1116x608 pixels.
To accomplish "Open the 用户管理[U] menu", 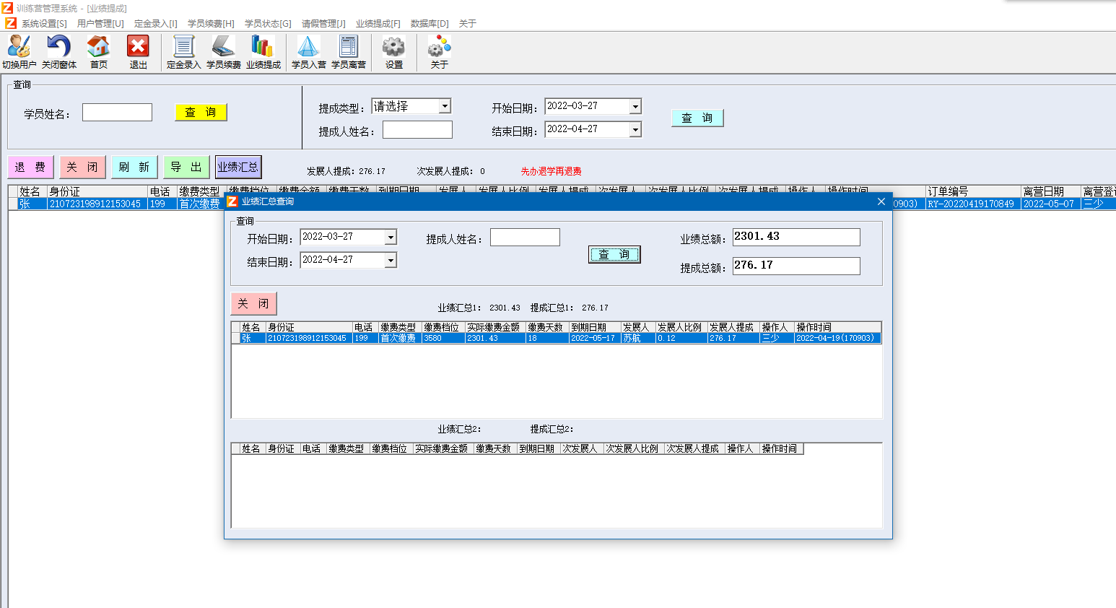I will 100,24.
